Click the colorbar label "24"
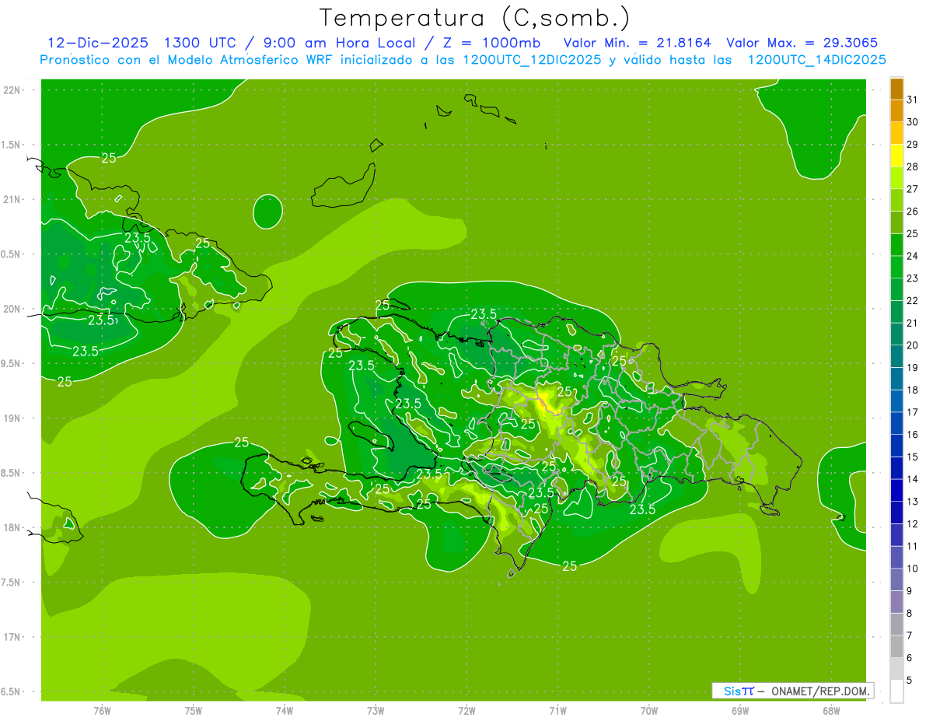This screenshot has width=933, height=721. 912,256
